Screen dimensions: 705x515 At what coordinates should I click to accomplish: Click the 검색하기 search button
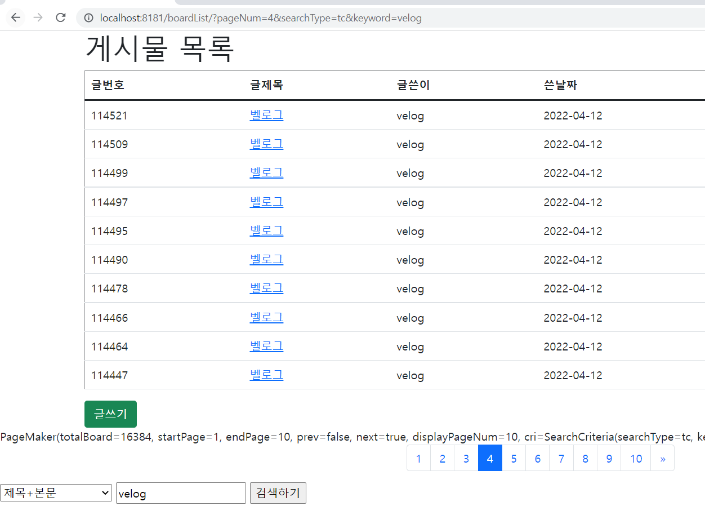pyautogui.click(x=278, y=493)
